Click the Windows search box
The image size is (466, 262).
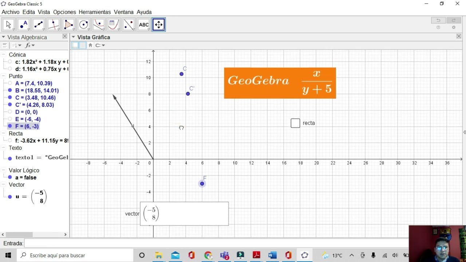75,255
